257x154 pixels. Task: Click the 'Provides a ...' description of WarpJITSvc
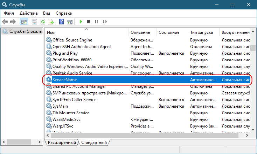[142, 126]
